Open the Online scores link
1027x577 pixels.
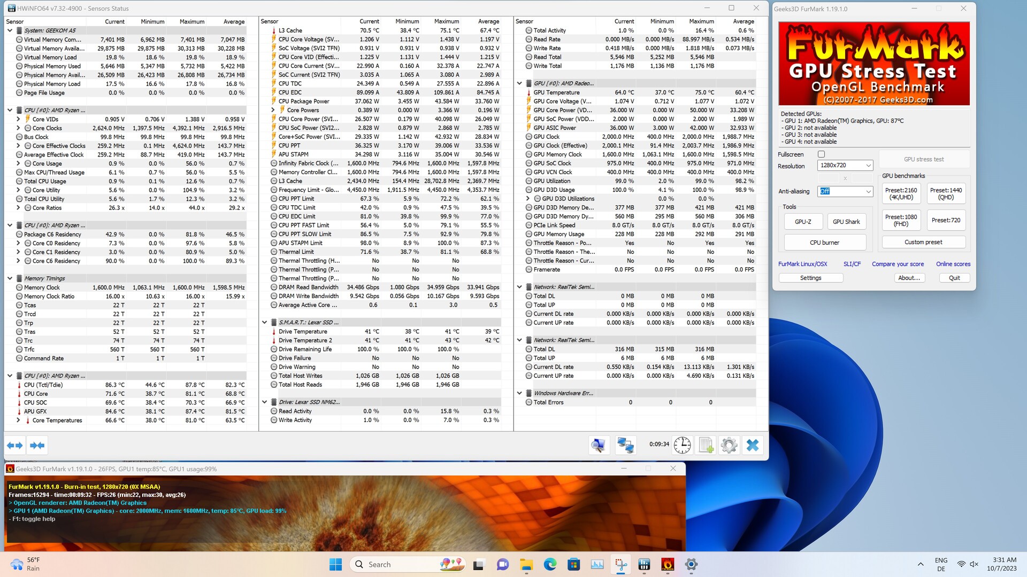953,264
